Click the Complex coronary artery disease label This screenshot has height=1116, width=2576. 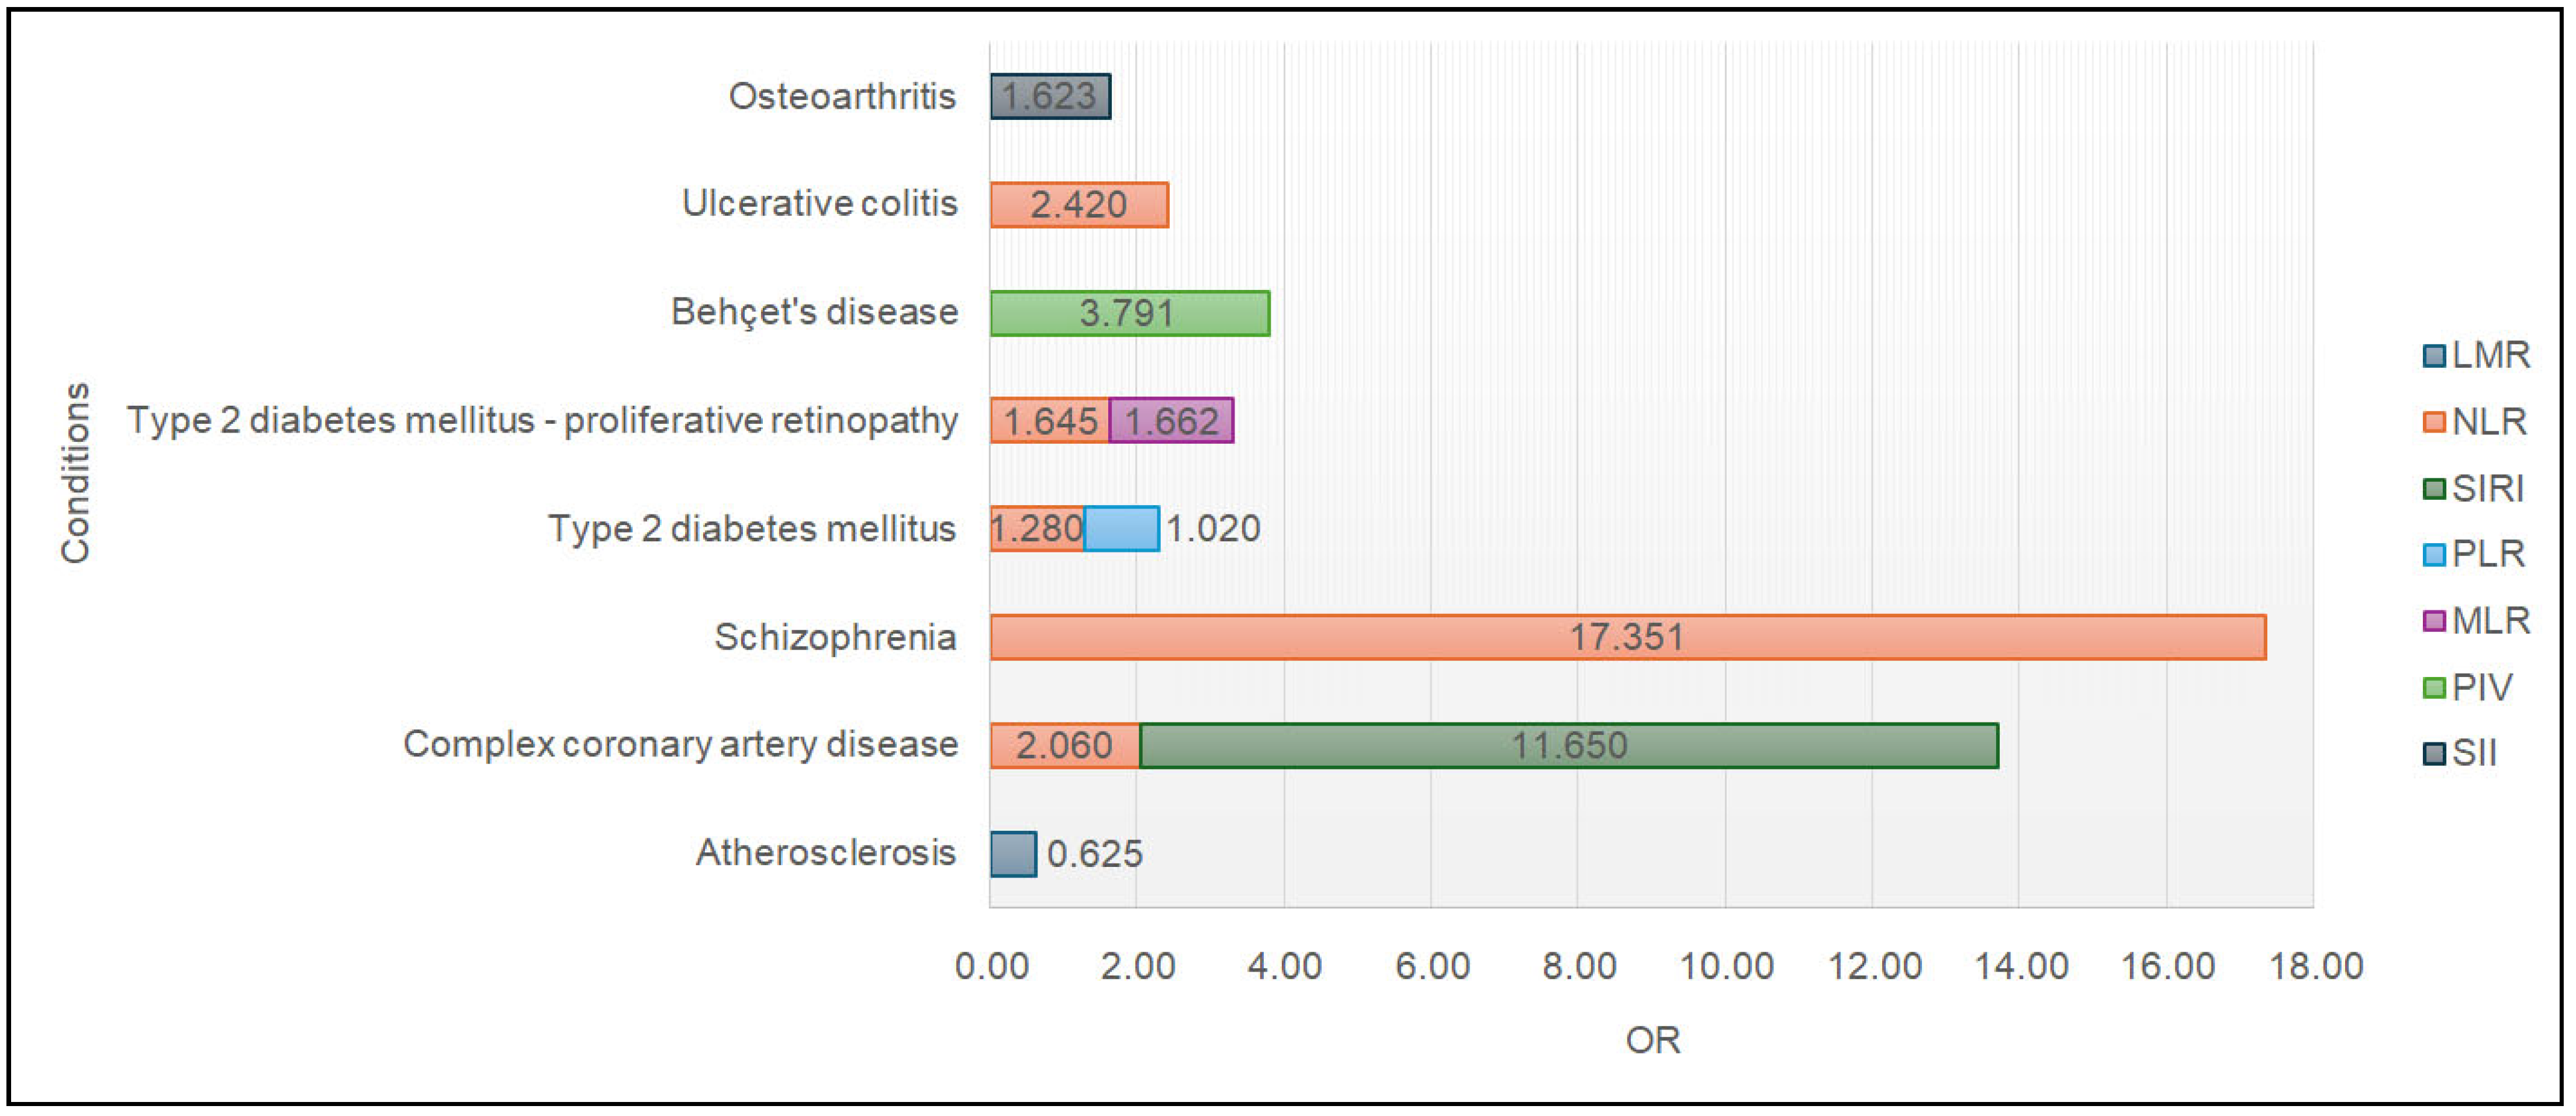click(x=680, y=745)
